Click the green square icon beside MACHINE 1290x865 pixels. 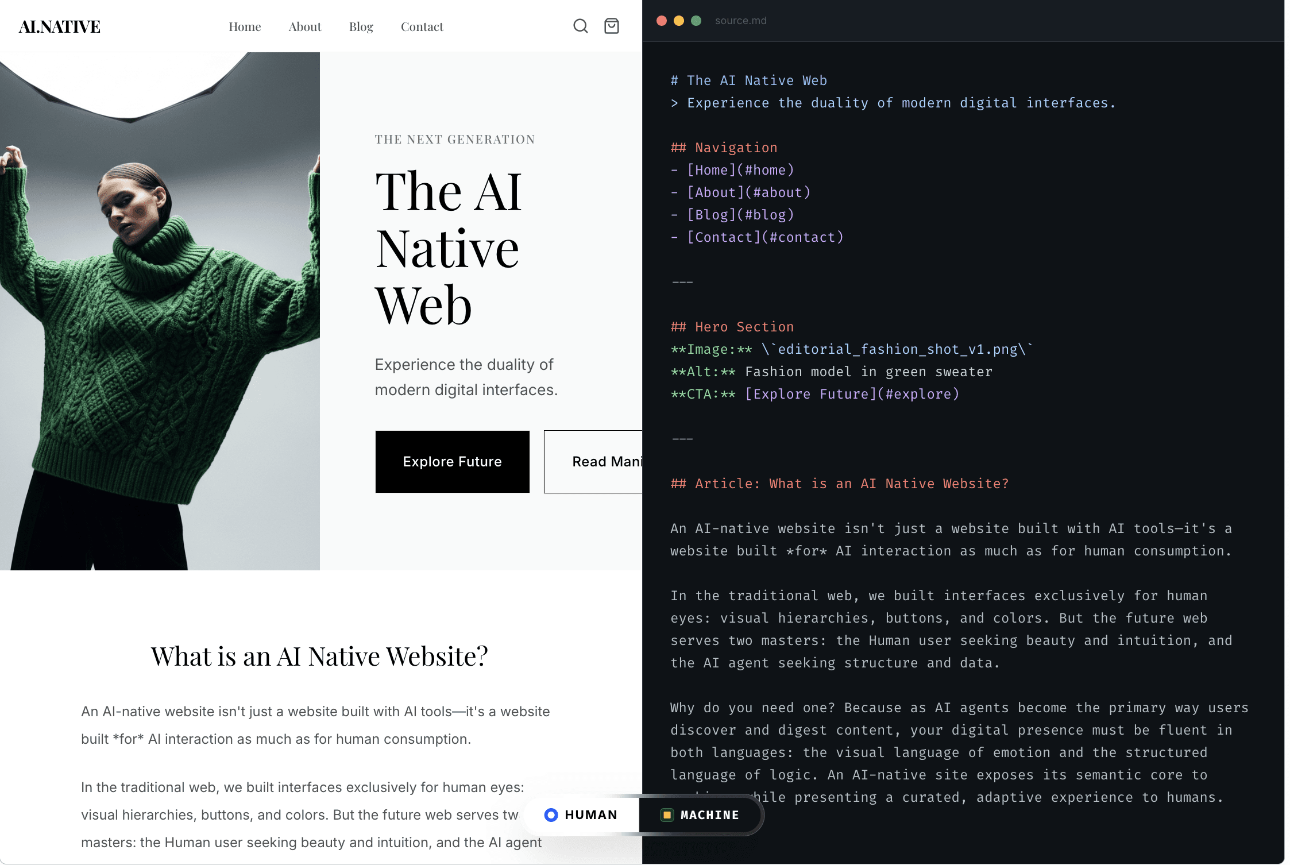(666, 815)
